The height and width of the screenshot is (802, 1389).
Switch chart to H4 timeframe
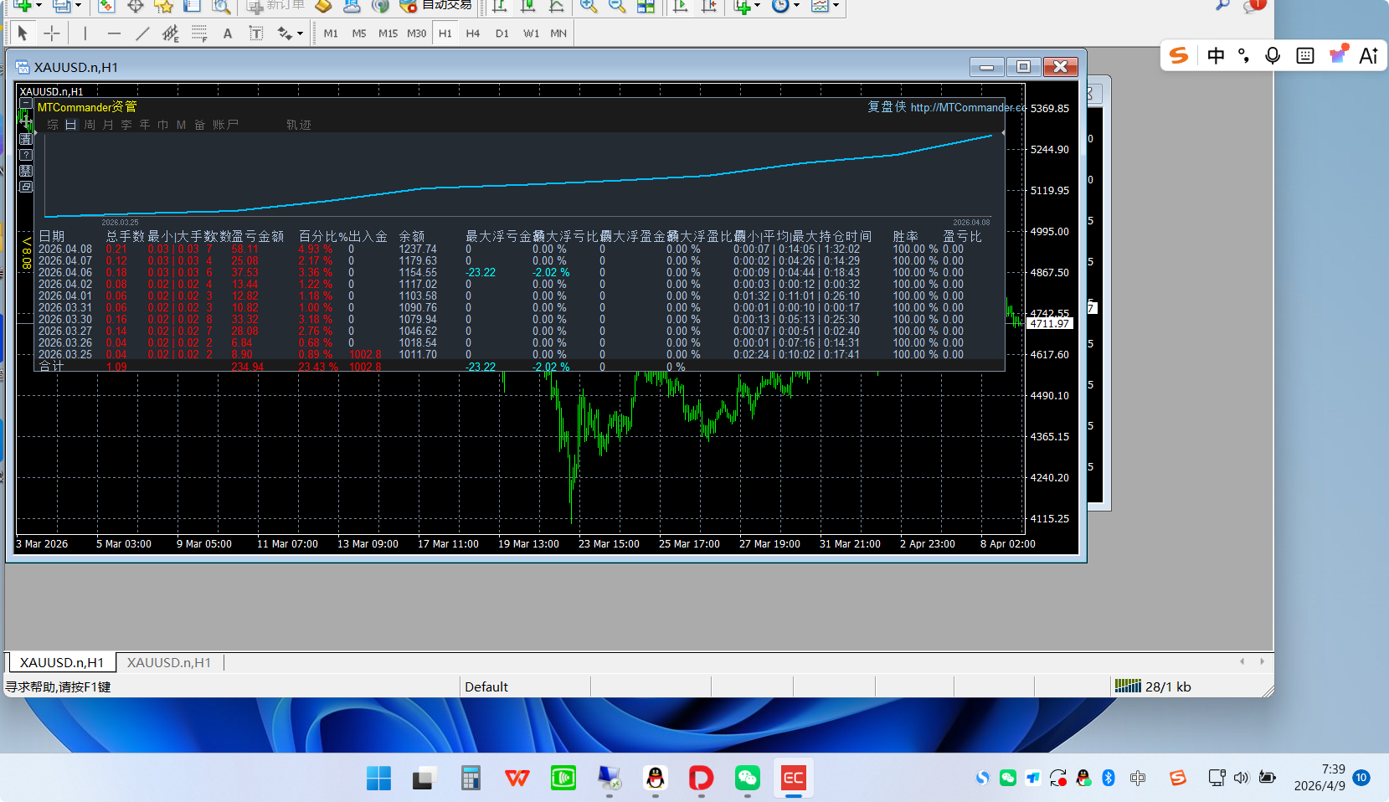pos(473,33)
